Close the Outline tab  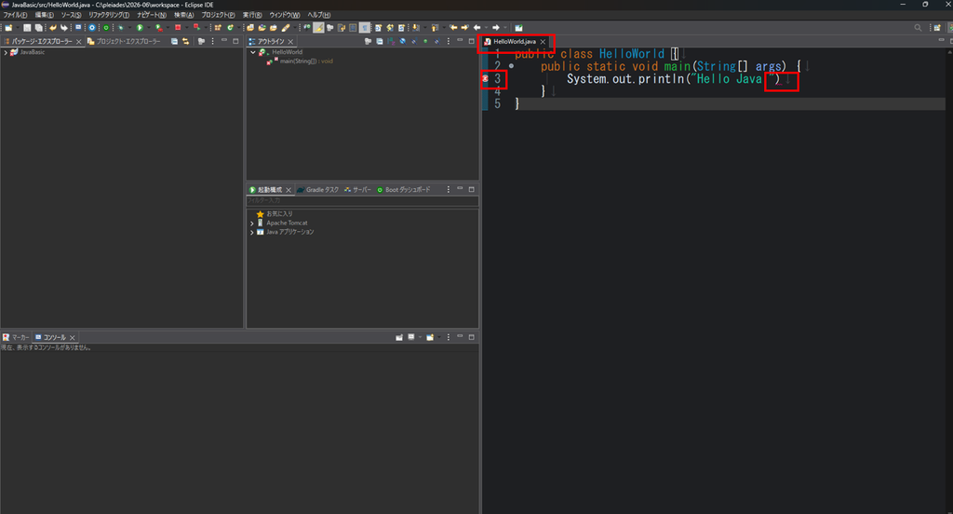point(290,41)
